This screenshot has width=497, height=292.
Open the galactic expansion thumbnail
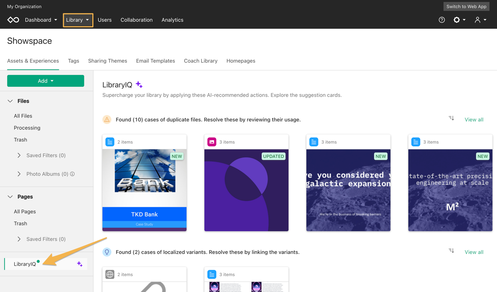(348, 190)
